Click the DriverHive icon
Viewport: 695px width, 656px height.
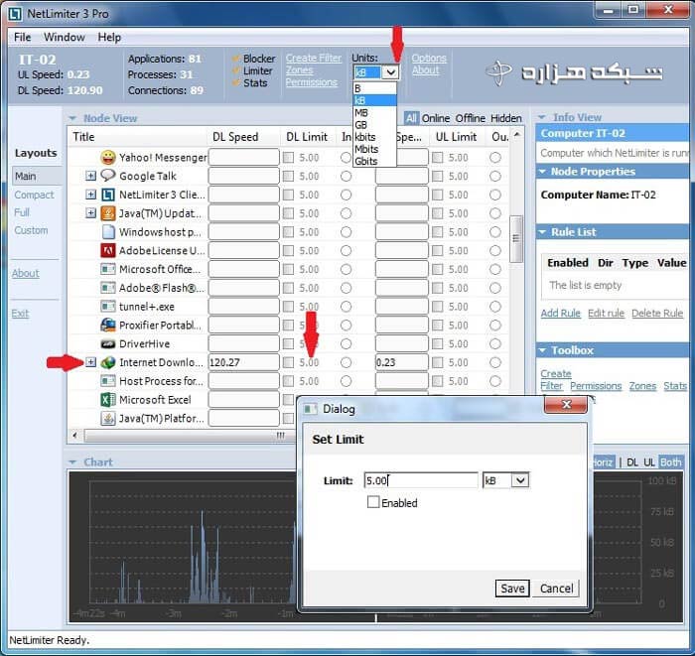point(107,343)
